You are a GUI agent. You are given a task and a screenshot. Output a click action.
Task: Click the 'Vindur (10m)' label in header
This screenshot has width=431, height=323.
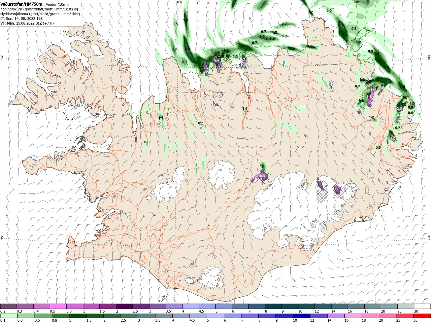(57, 4)
